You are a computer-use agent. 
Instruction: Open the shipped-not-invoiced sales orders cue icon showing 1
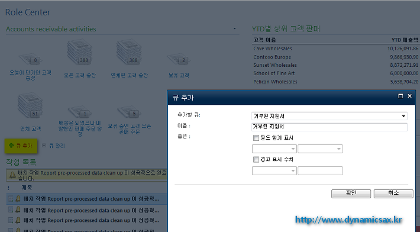80,112
